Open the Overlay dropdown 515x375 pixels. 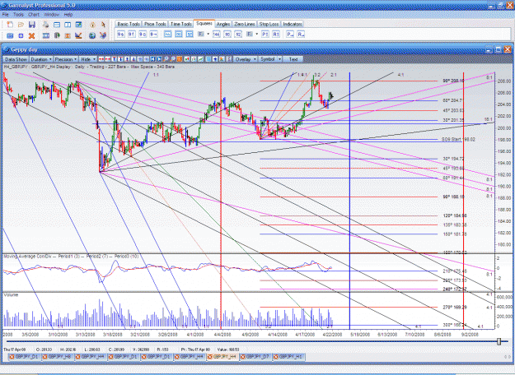(x=246, y=59)
